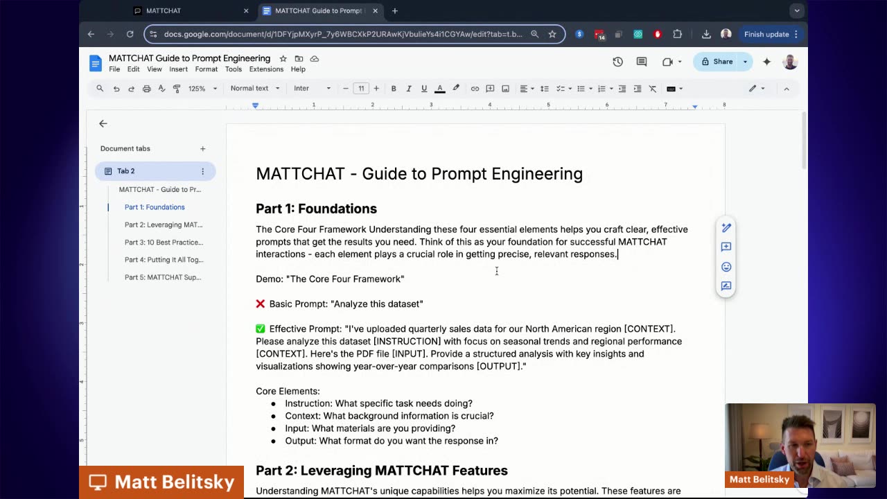Jump to Part 3: 10 Best Practice... outline link
This screenshot has width=887, height=499.
pos(164,243)
